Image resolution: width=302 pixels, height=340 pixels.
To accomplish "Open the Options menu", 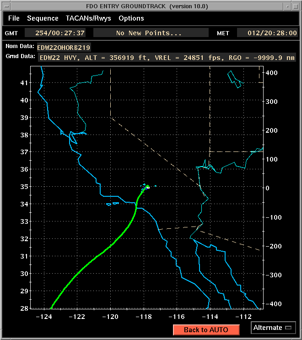I will coord(131,18).
